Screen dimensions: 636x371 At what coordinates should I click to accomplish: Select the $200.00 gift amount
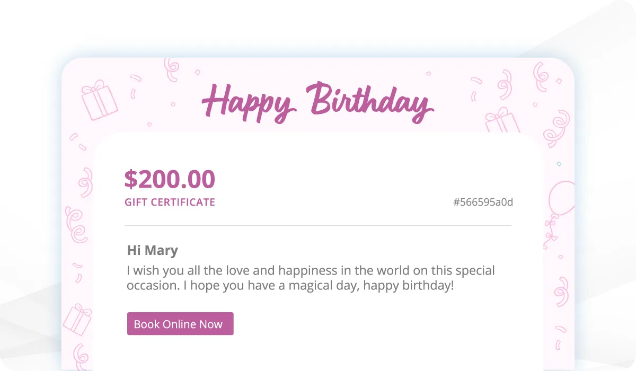(170, 179)
